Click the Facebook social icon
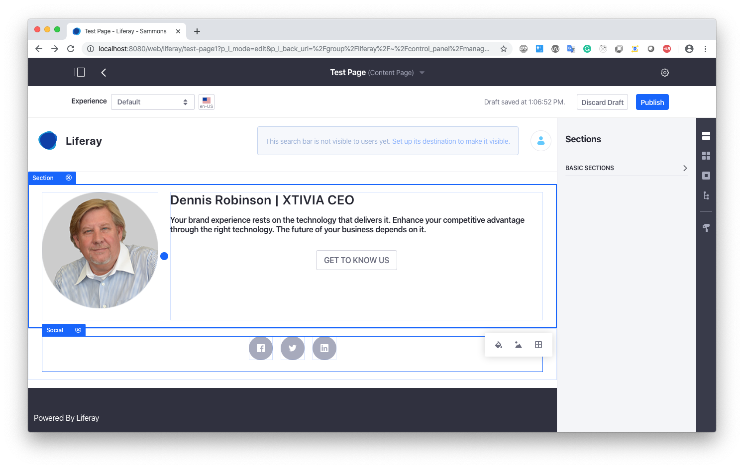744x469 pixels. 261,348
